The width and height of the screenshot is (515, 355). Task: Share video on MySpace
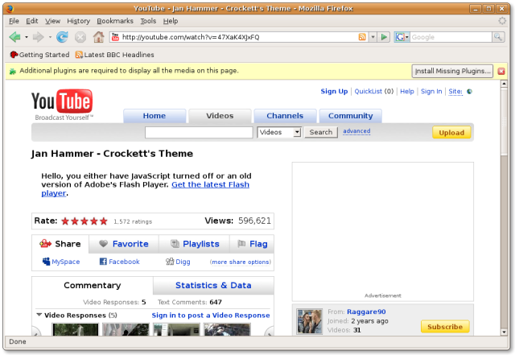tap(61, 262)
